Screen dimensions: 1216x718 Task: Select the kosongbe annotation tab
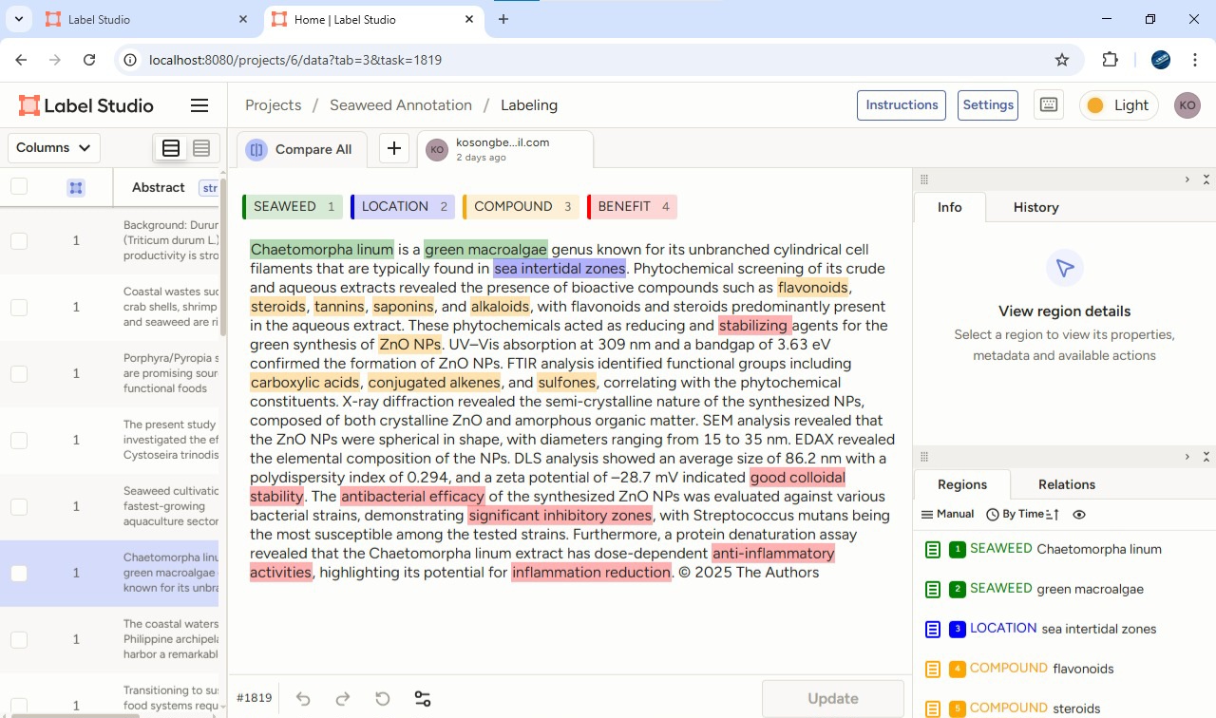click(x=505, y=149)
